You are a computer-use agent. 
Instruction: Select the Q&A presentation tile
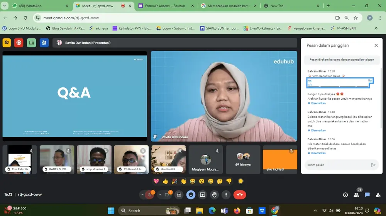pos(74,96)
